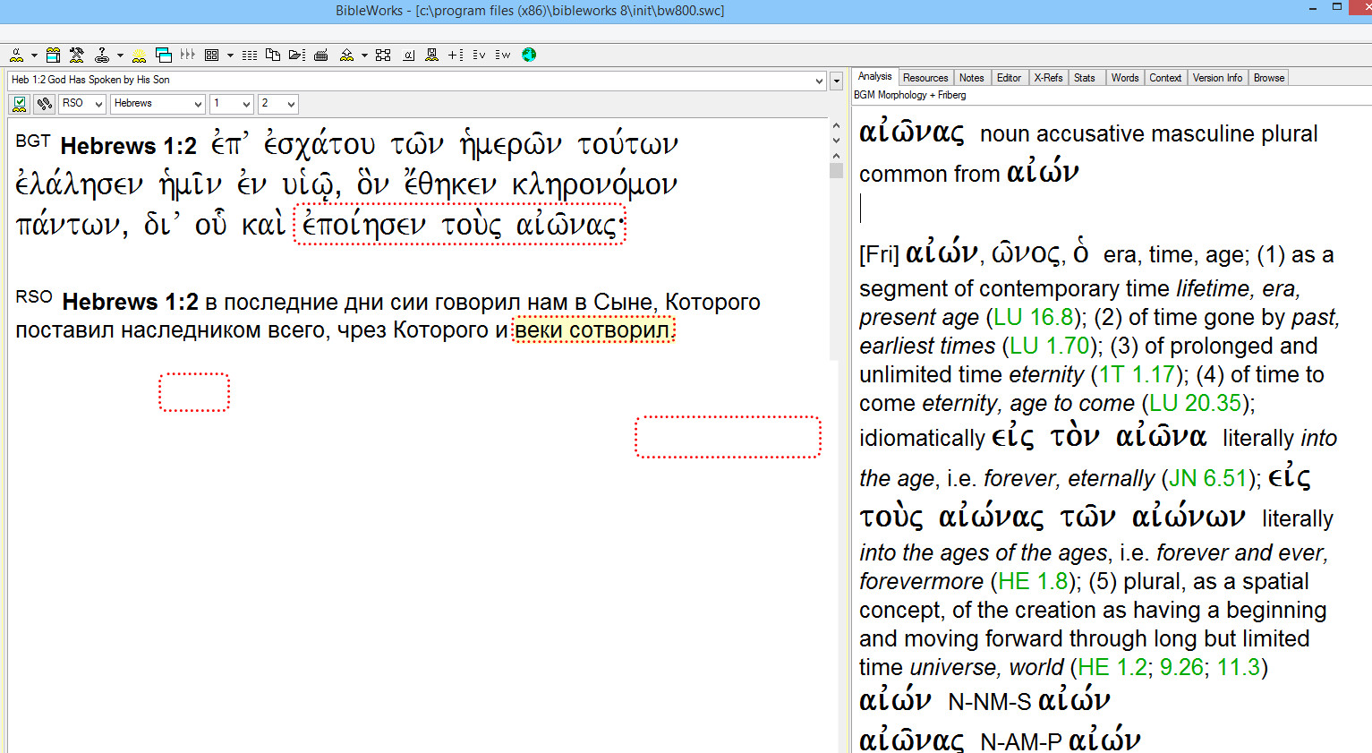Viewport: 1372px width, 753px height.
Task: Click the computer monitor icon in the toolbar
Action: [x=431, y=55]
